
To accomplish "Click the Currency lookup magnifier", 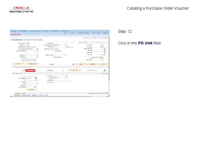I will coord(104,47).
